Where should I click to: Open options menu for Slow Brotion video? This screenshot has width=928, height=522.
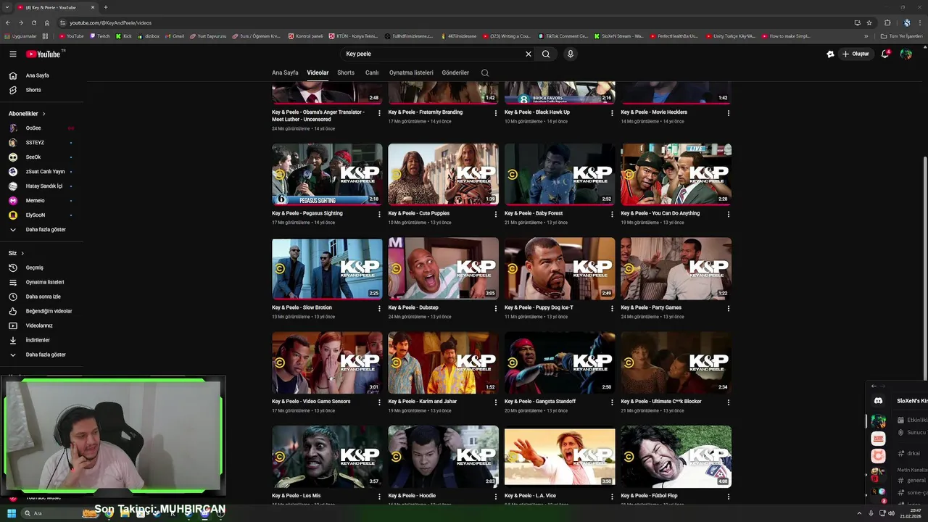click(x=379, y=308)
